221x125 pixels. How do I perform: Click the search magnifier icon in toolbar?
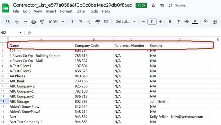[x=8, y=21]
